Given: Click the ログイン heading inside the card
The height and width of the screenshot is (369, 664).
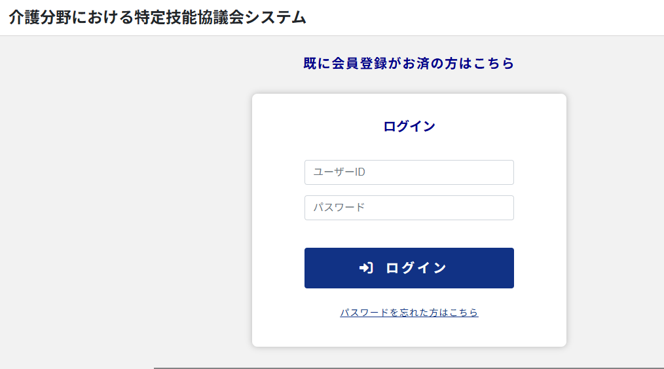Looking at the screenshot, I should click(409, 126).
